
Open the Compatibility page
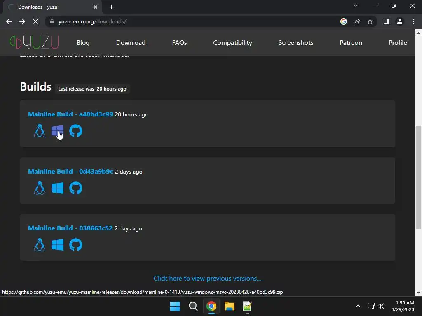232,42
